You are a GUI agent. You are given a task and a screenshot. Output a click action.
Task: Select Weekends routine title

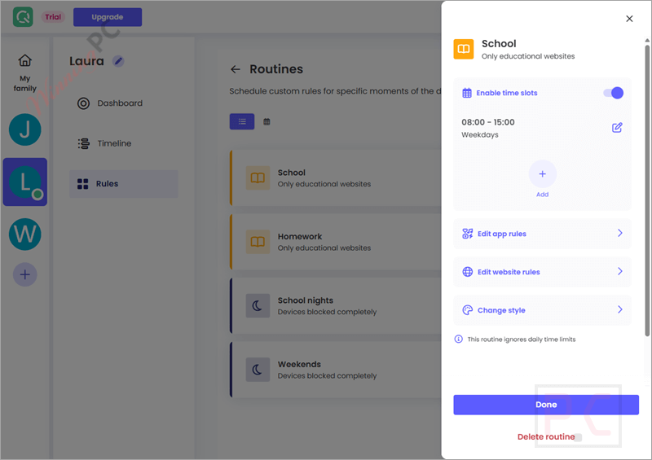point(299,365)
